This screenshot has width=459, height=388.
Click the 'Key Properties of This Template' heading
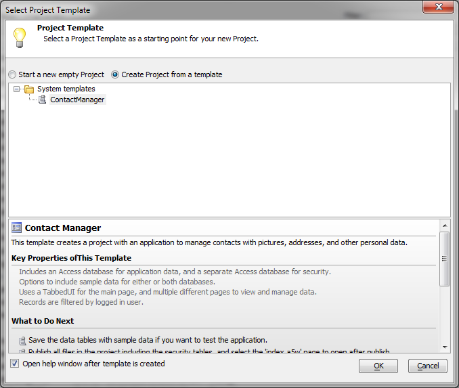[71, 258]
